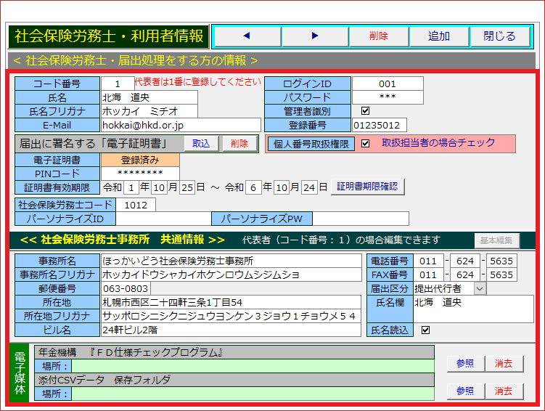Toggle the 管理者識別 checkbox

[x=365, y=111]
